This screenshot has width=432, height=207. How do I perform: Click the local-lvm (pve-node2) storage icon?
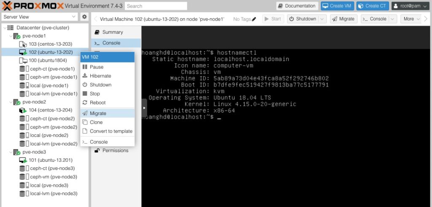tap(24, 144)
